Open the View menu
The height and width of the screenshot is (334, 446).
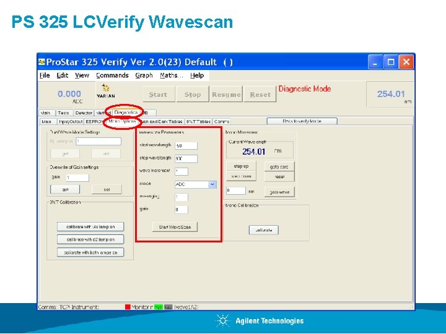click(82, 75)
